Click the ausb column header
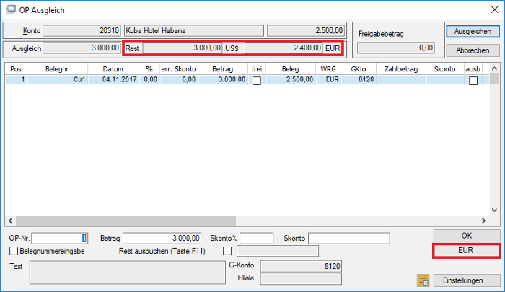This screenshot has width=505, height=292. [473, 69]
